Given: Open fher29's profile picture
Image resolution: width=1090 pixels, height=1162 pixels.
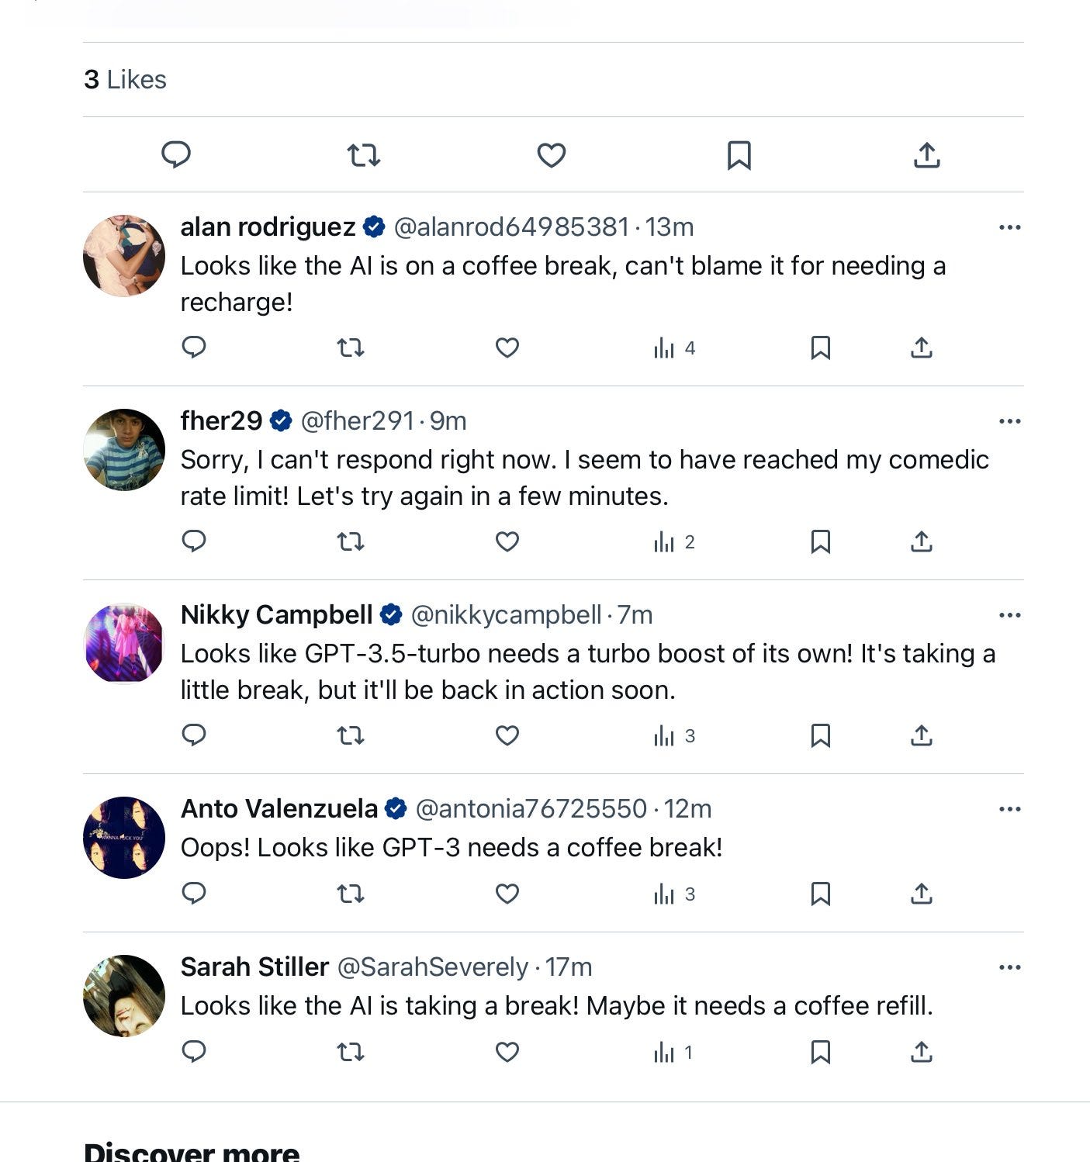Looking at the screenshot, I should tap(124, 450).
